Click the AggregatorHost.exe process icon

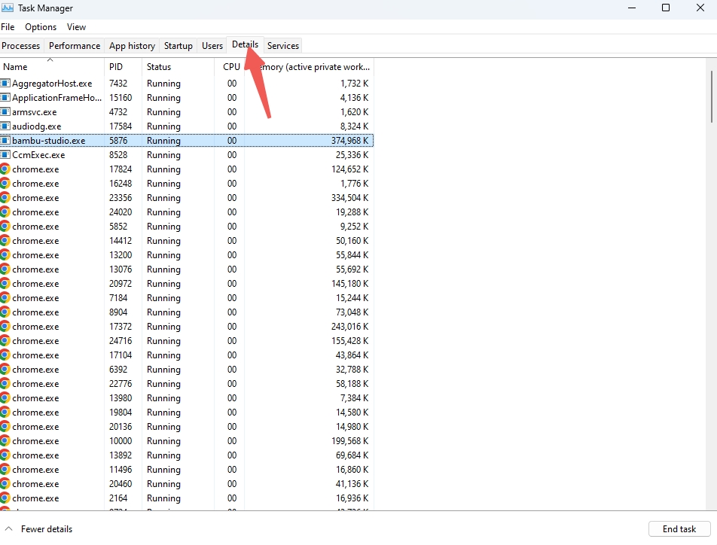tap(5, 84)
